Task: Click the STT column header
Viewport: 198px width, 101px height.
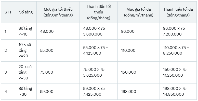Action: click(8, 12)
